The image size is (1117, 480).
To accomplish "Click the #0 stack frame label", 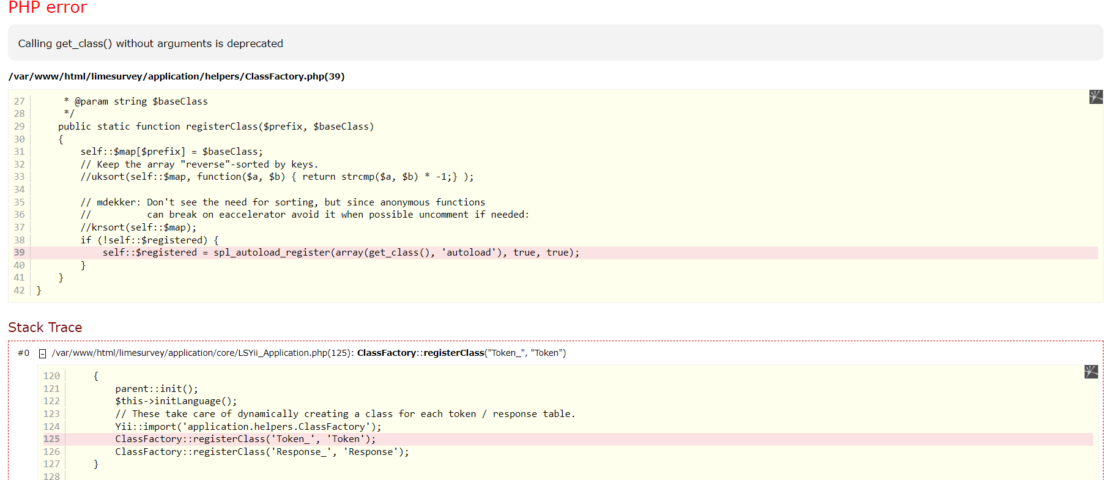I will tap(23, 353).
